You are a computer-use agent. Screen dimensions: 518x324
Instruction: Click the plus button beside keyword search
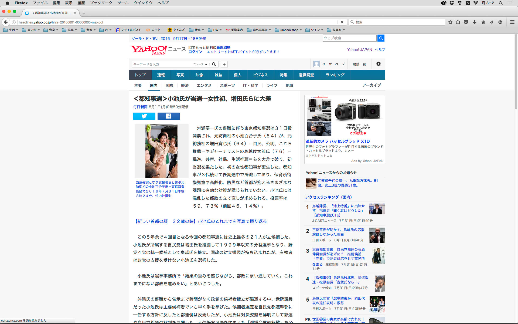pyautogui.click(x=224, y=64)
